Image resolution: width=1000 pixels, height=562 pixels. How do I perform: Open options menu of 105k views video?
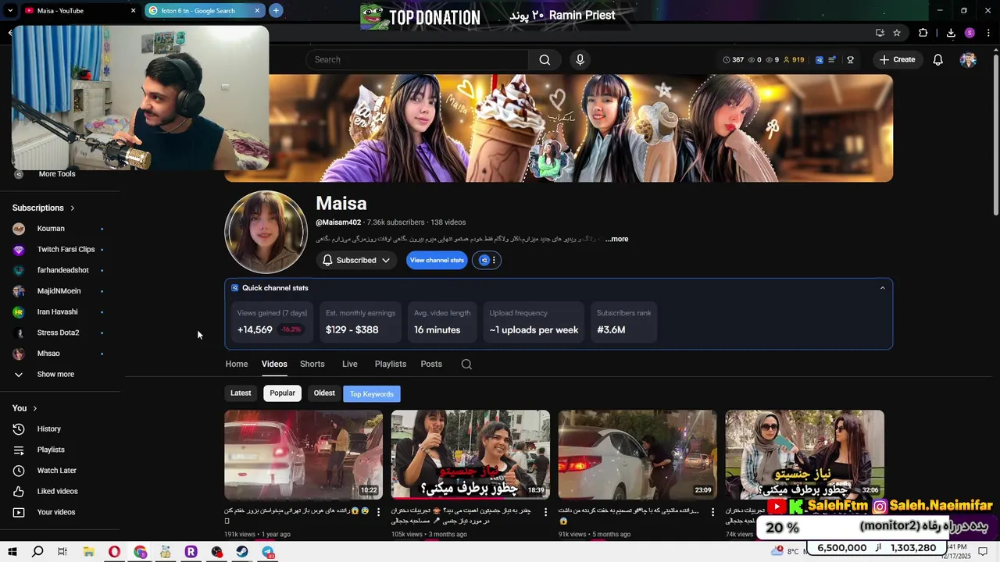coord(546,512)
